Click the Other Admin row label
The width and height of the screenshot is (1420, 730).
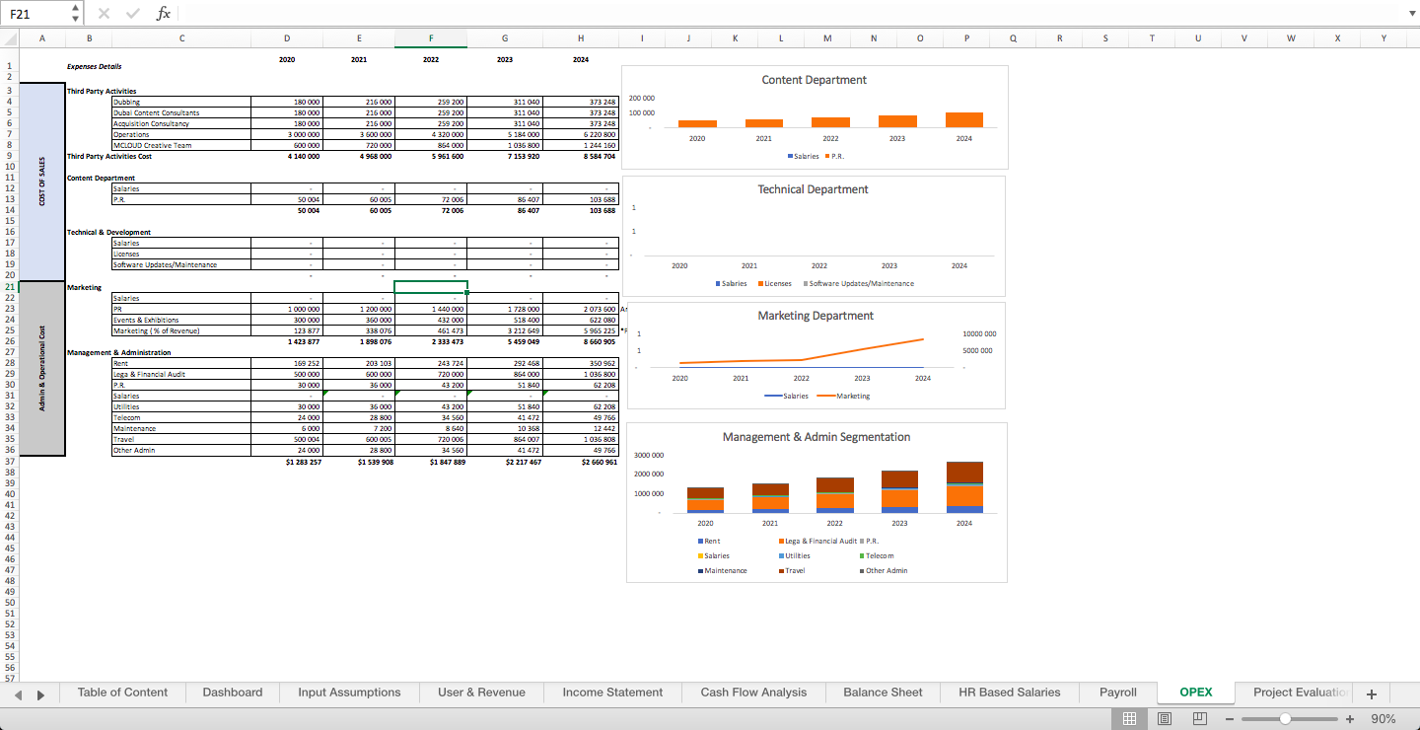coord(181,450)
